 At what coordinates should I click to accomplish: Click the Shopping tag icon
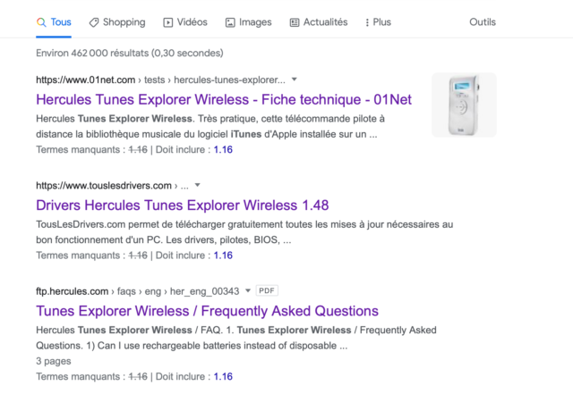coord(94,22)
